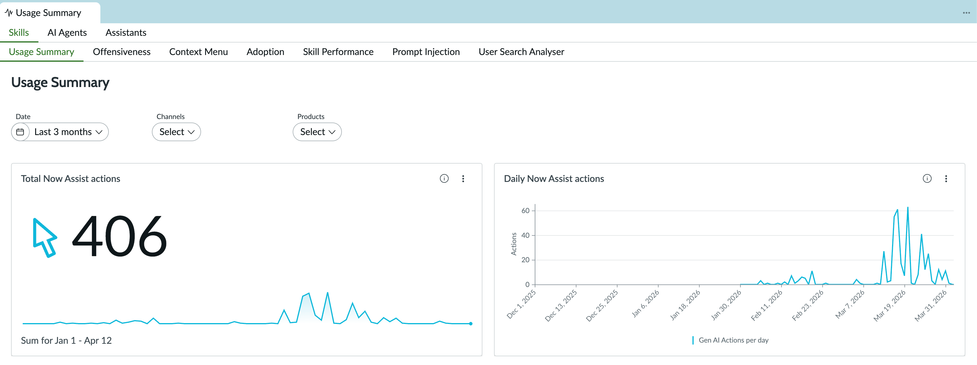This screenshot has width=977, height=365.
Task: Click the Mar 7, 2026 axis label
Action: [x=850, y=304]
